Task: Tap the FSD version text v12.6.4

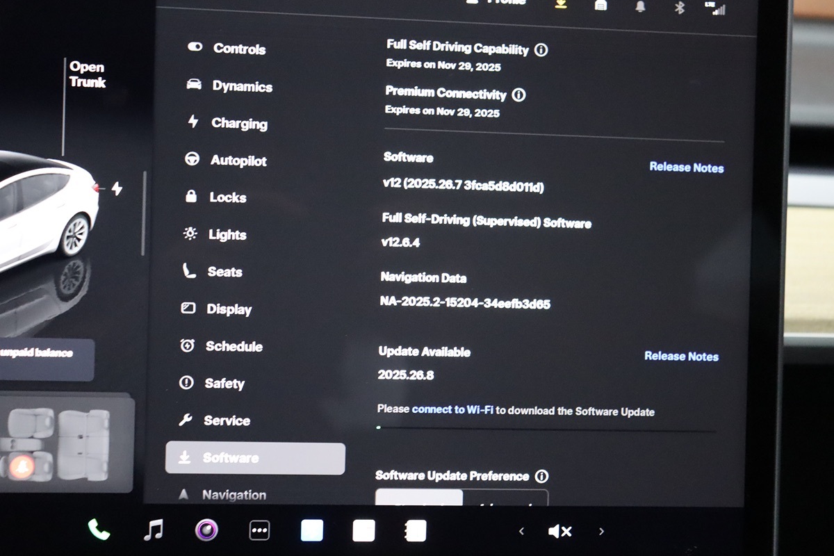Action: click(x=400, y=242)
